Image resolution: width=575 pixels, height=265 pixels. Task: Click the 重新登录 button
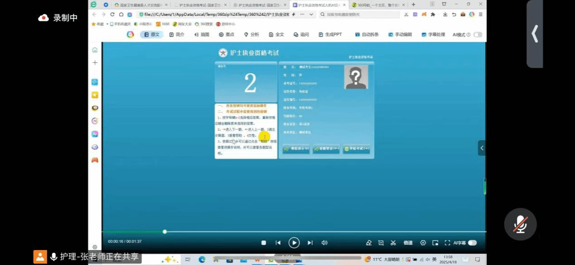[326, 149]
